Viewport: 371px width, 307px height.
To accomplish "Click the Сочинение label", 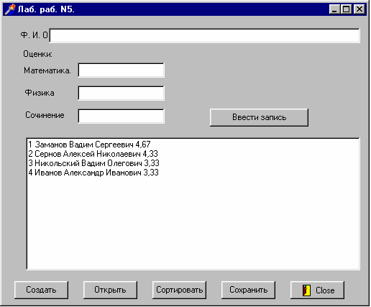I will point(45,115).
